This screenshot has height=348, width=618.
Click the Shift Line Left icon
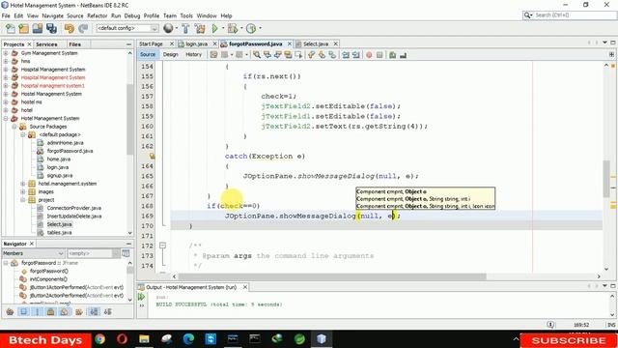pyautogui.click(x=346, y=55)
